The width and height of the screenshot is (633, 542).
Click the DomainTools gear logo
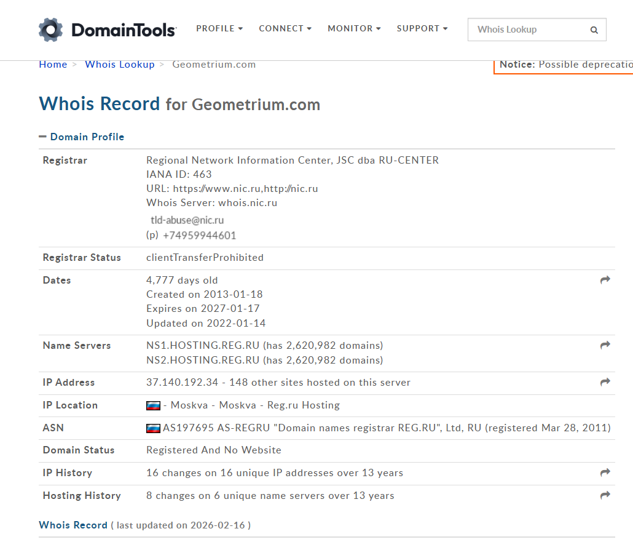click(50, 30)
